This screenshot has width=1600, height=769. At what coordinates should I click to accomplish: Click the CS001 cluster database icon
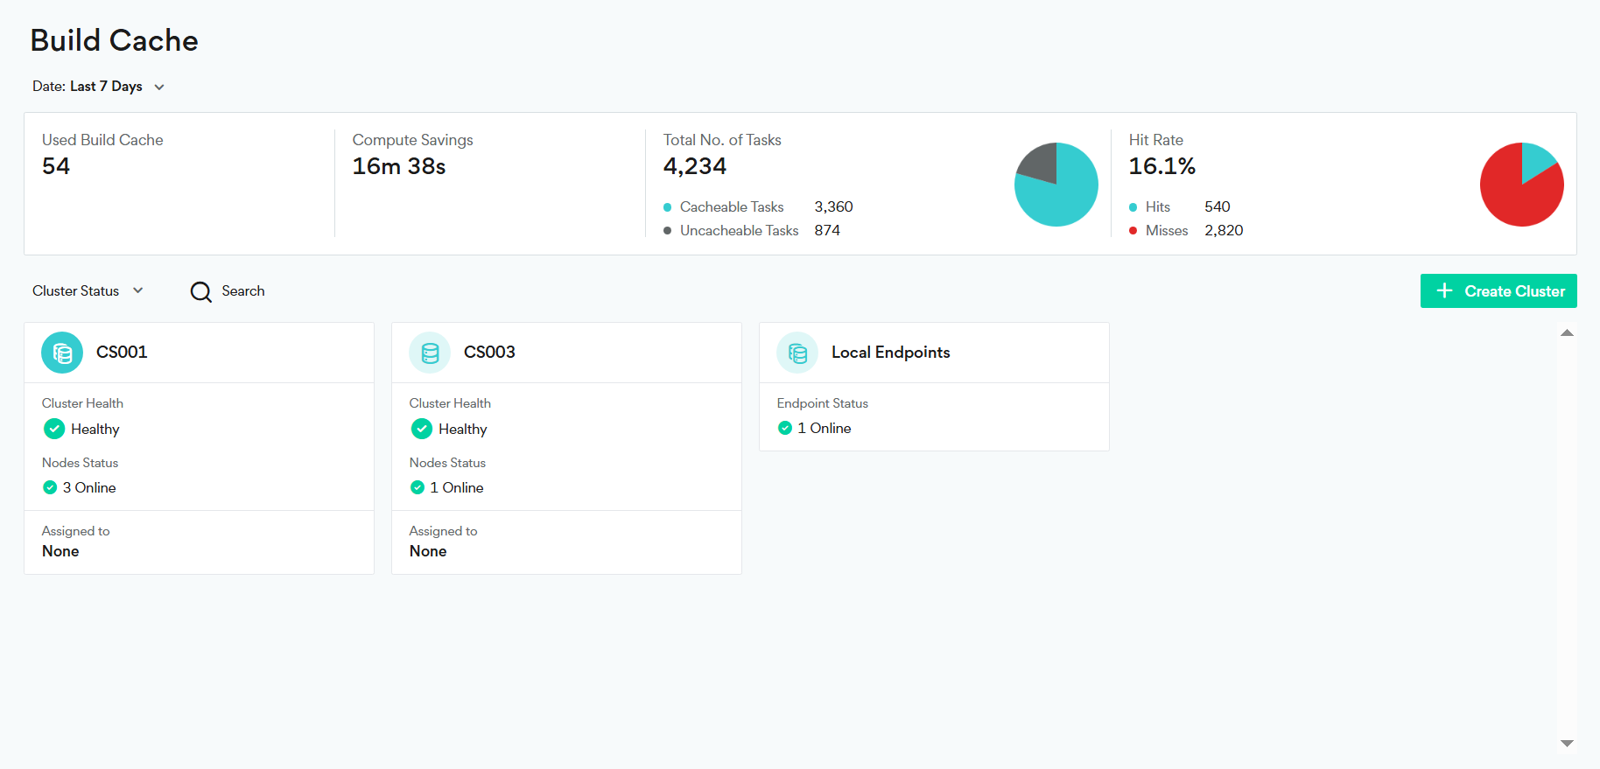62,353
